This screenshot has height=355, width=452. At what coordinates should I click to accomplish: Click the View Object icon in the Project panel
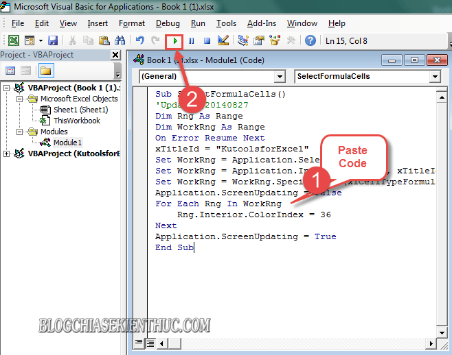(25, 71)
